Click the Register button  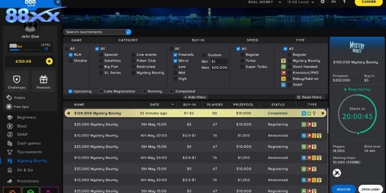344,189
